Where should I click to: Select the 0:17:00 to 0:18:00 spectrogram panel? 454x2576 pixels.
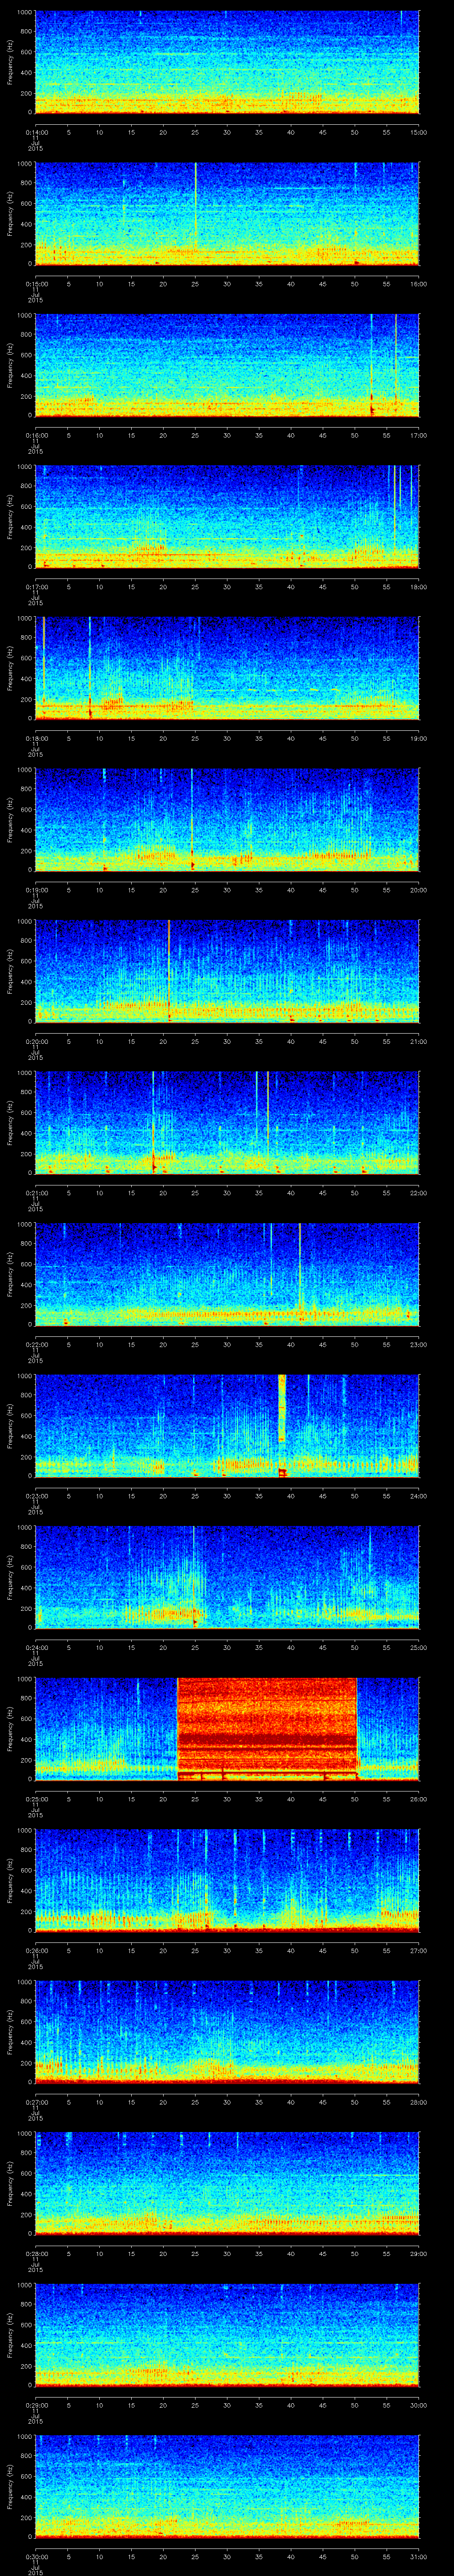click(x=227, y=516)
